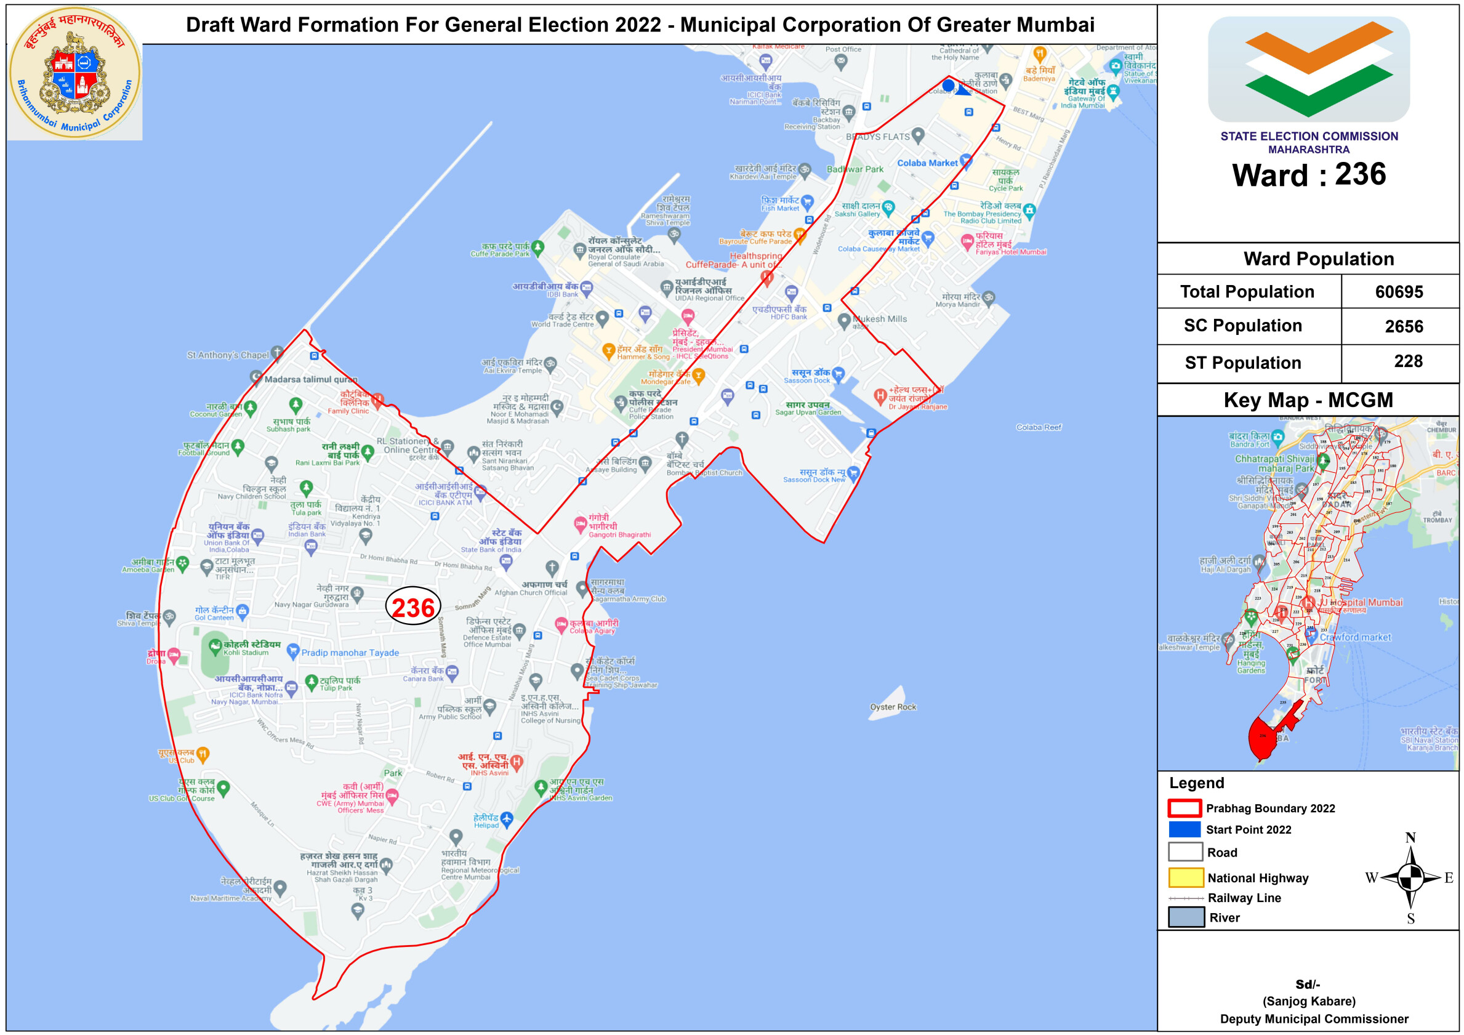Click the Sassoon Dock shopping pin
Viewport: 1464px width, 1035px height.
pyautogui.click(x=839, y=374)
